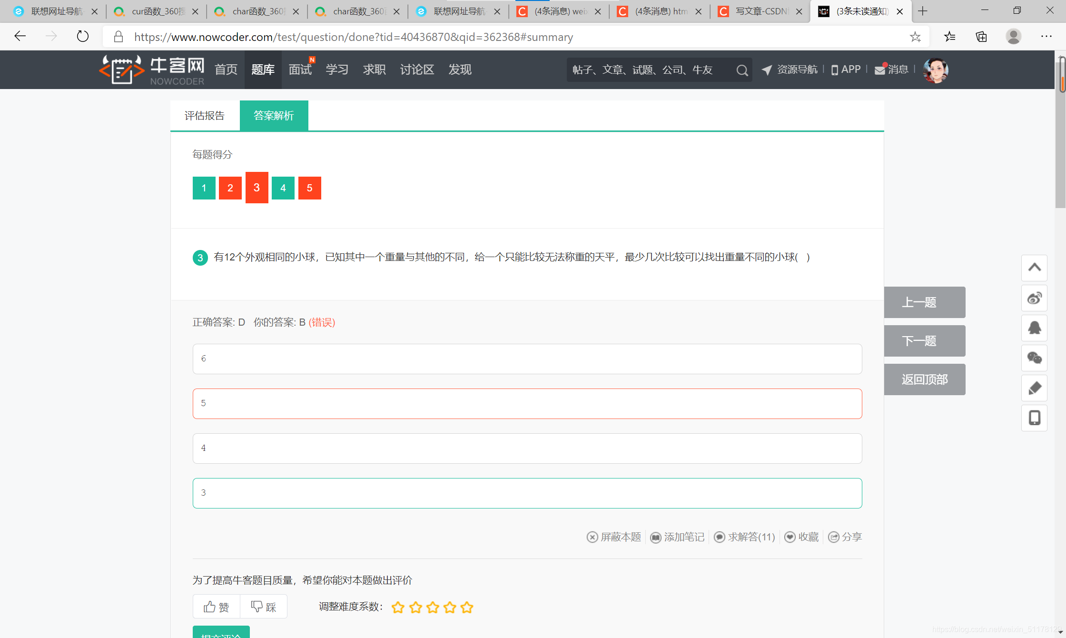Set difficulty to one star
This screenshot has height=638, width=1066.
[x=398, y=607]
